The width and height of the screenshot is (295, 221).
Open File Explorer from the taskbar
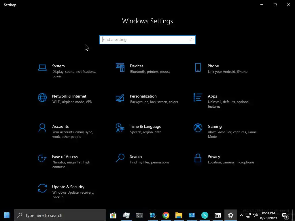point(179,215)
